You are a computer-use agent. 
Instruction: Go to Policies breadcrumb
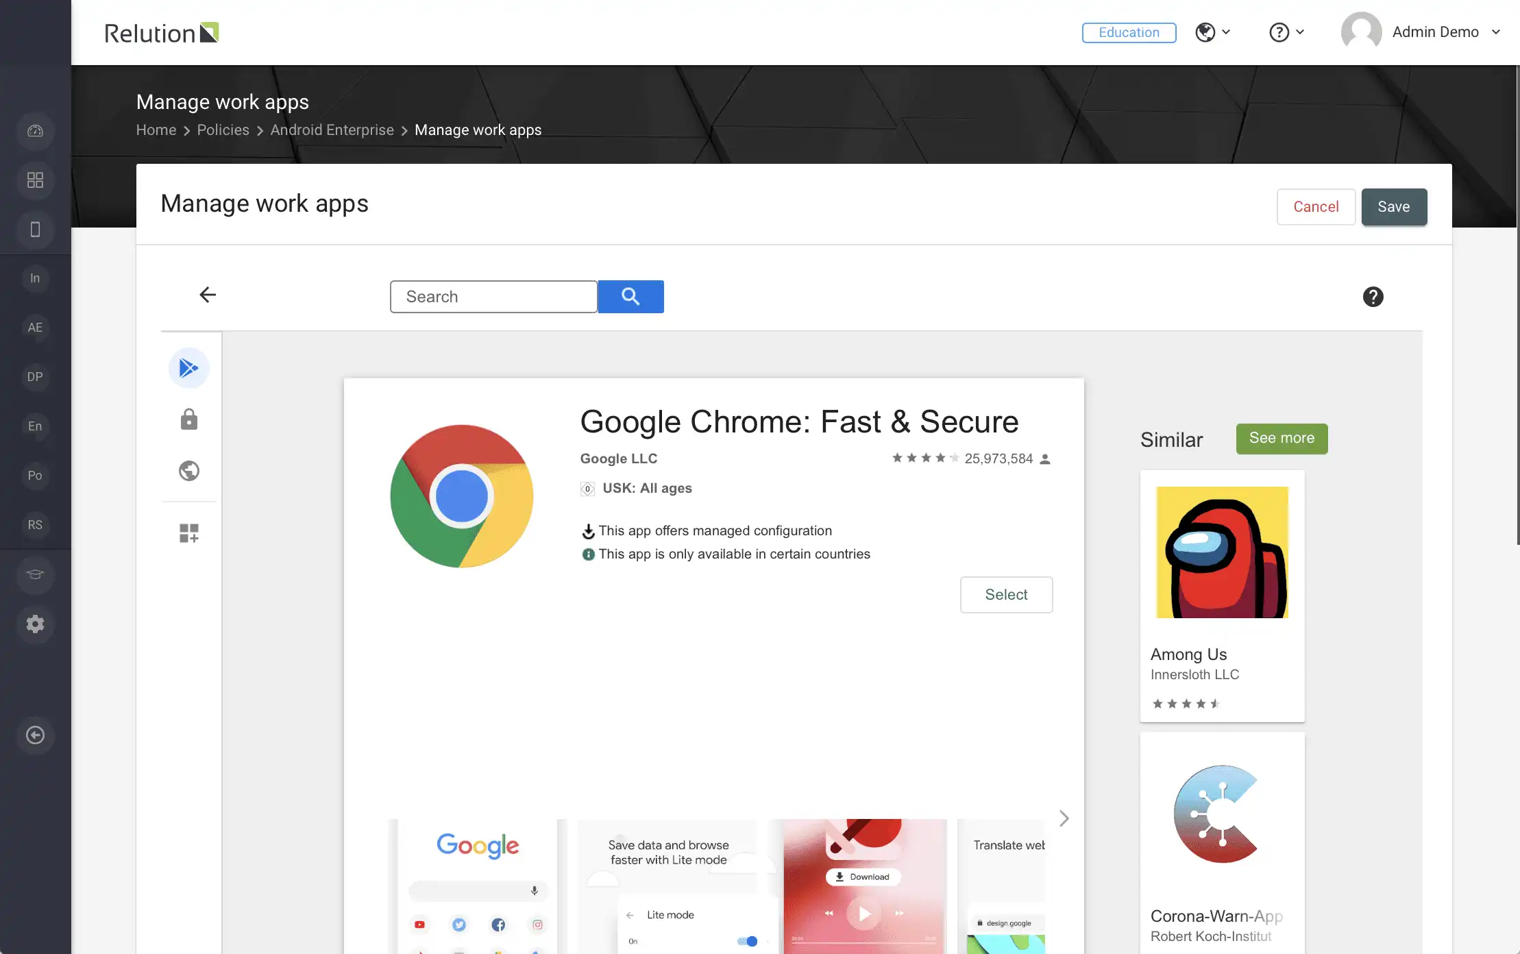point(223,130)
